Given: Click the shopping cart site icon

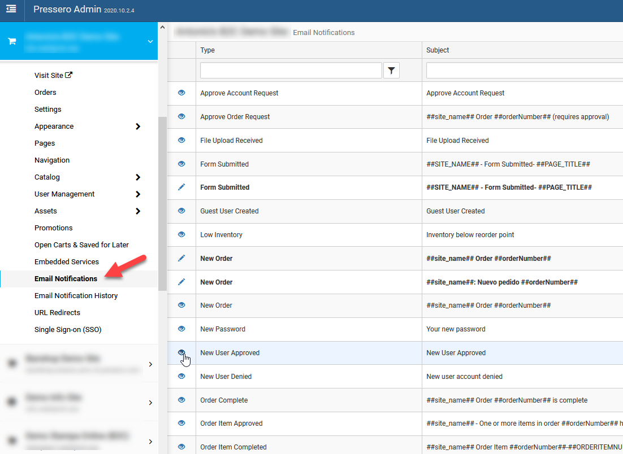Looking at the screenshot, I should tap(12, 41).
